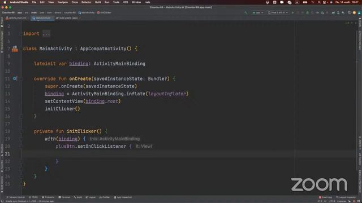Open the Event Log tool window

[325, 197]
